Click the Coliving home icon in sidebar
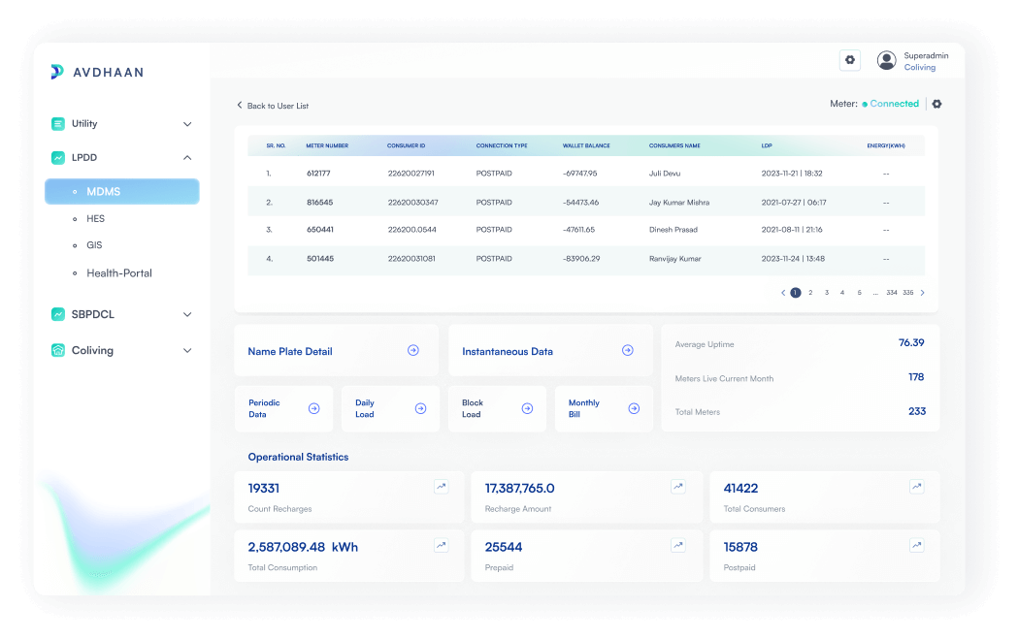Screen dimensions: 1018x639 (60, 350)
